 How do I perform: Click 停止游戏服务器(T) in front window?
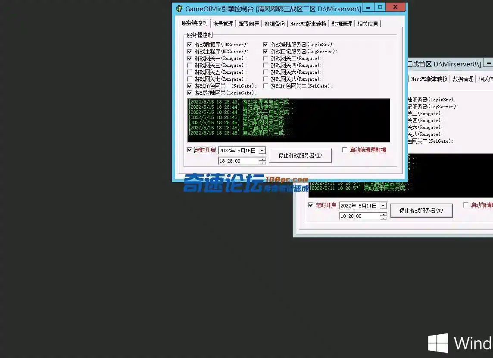(300, 155)
